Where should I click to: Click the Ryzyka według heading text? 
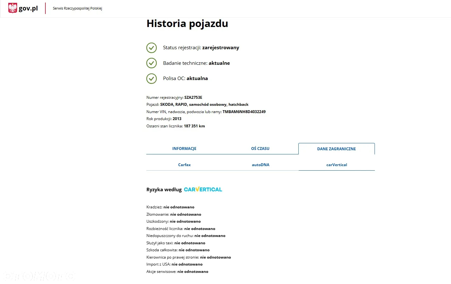pos(164,190)
